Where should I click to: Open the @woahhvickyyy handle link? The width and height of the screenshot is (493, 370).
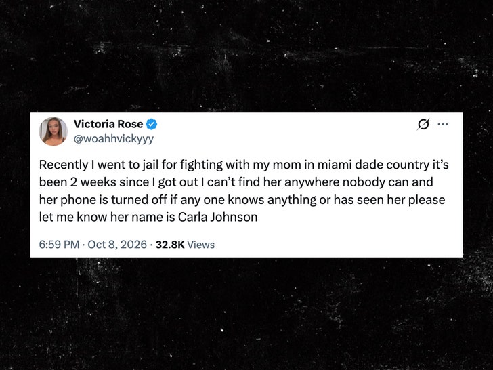click(114, 139)
